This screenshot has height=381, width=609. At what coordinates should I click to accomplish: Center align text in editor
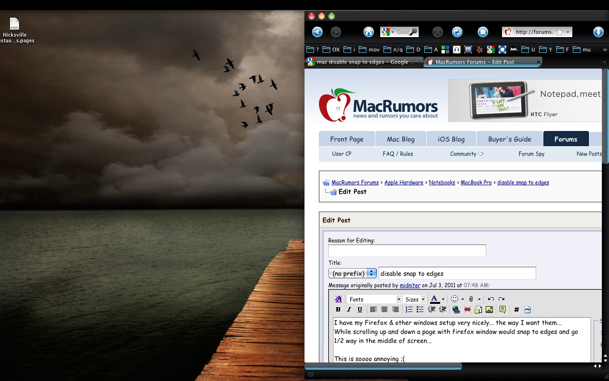click(384, 310)
